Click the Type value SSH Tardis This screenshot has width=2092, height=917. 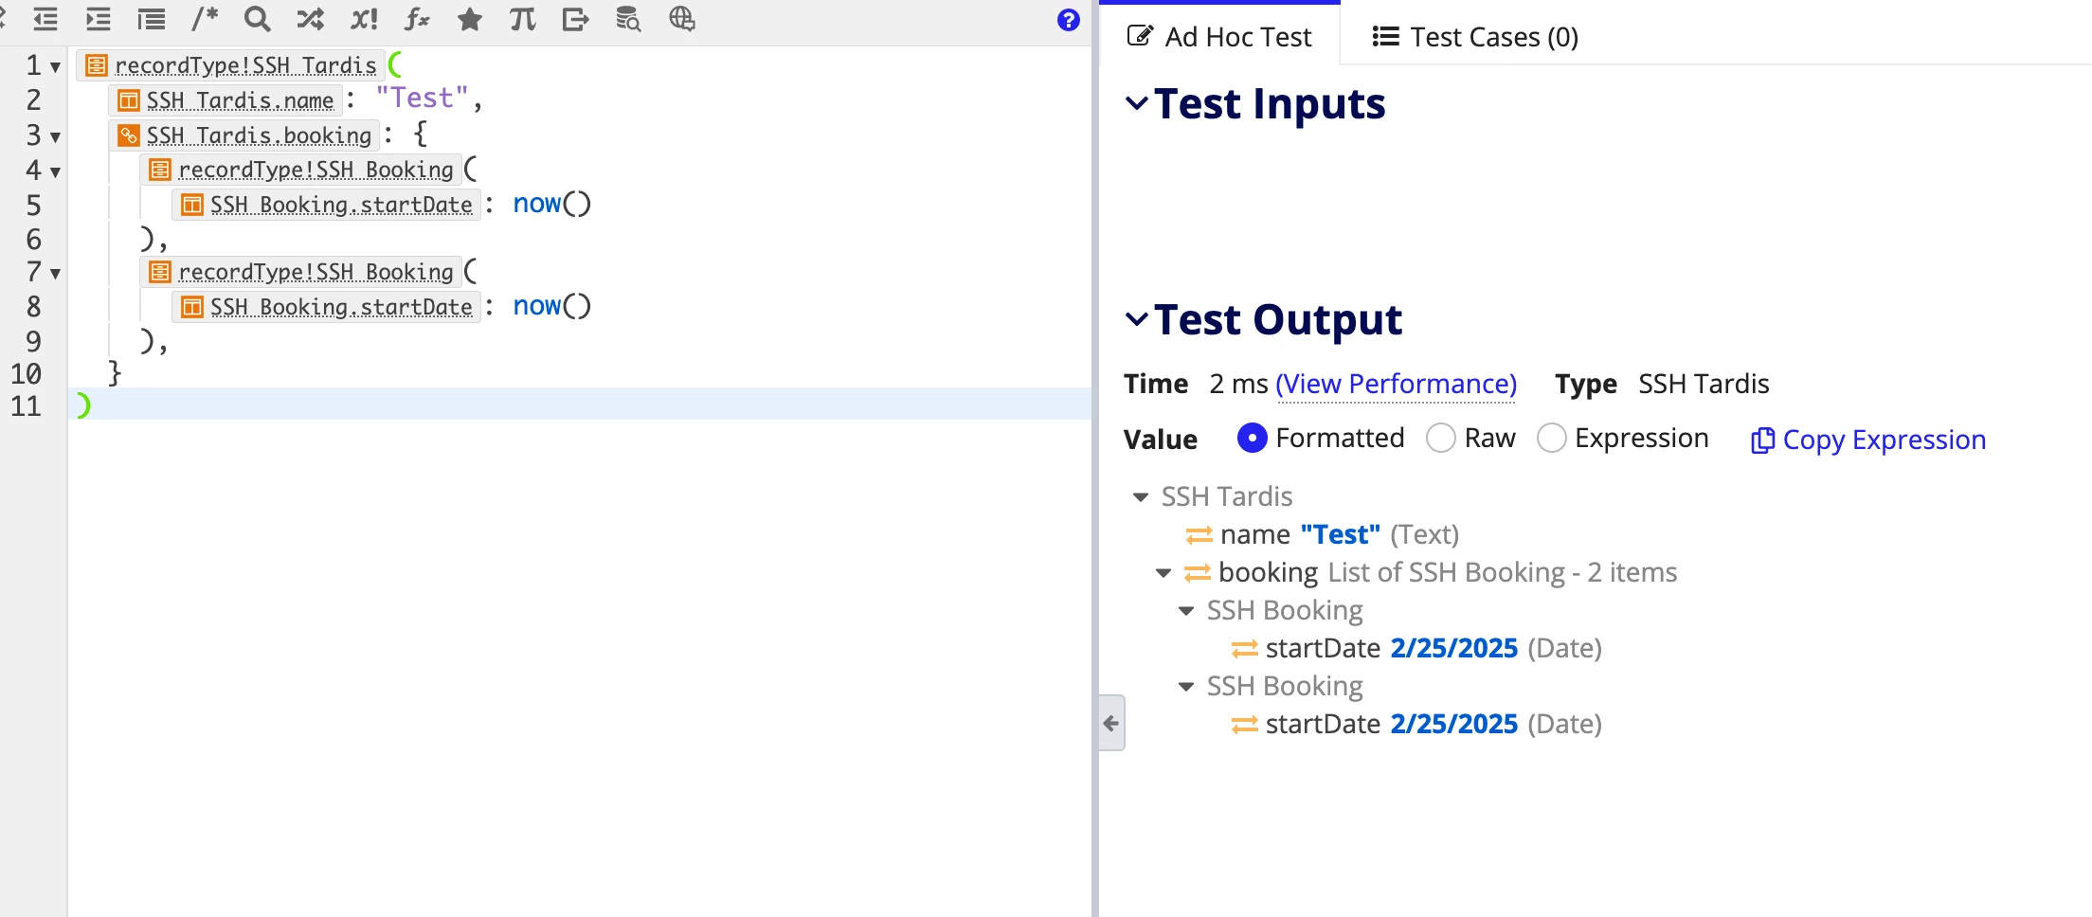1704,384
